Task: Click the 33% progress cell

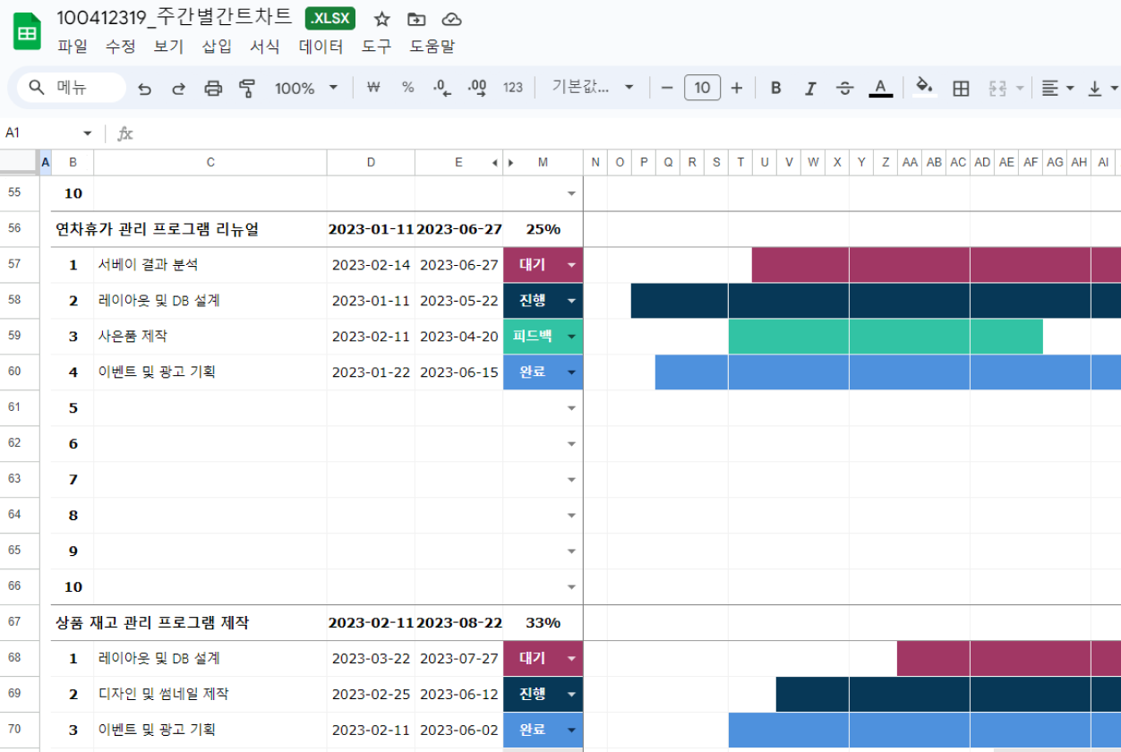Action: coord(543,623)
